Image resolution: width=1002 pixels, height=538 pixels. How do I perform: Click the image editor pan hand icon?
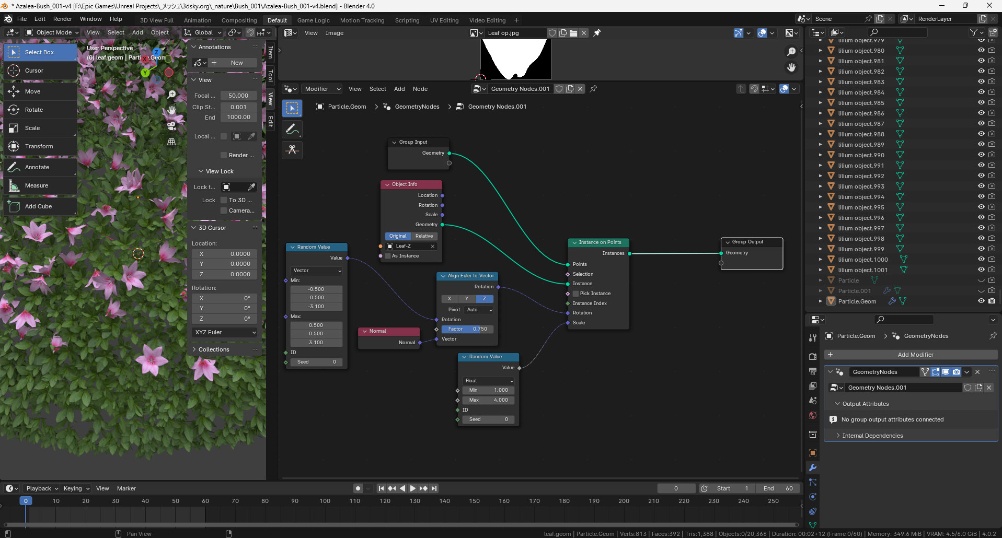pos(791,67)
